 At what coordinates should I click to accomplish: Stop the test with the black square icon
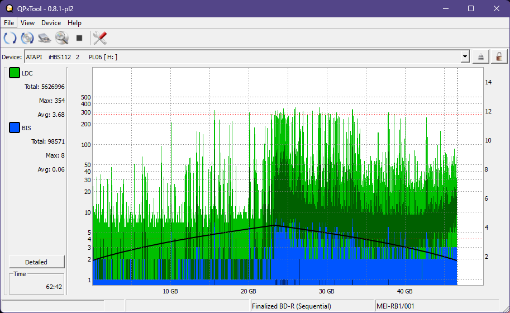[79, 38]
